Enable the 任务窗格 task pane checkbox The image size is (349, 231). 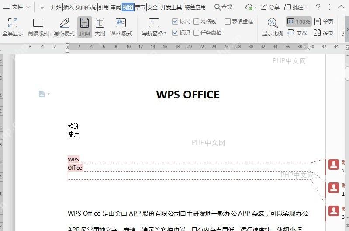[196, 33]
